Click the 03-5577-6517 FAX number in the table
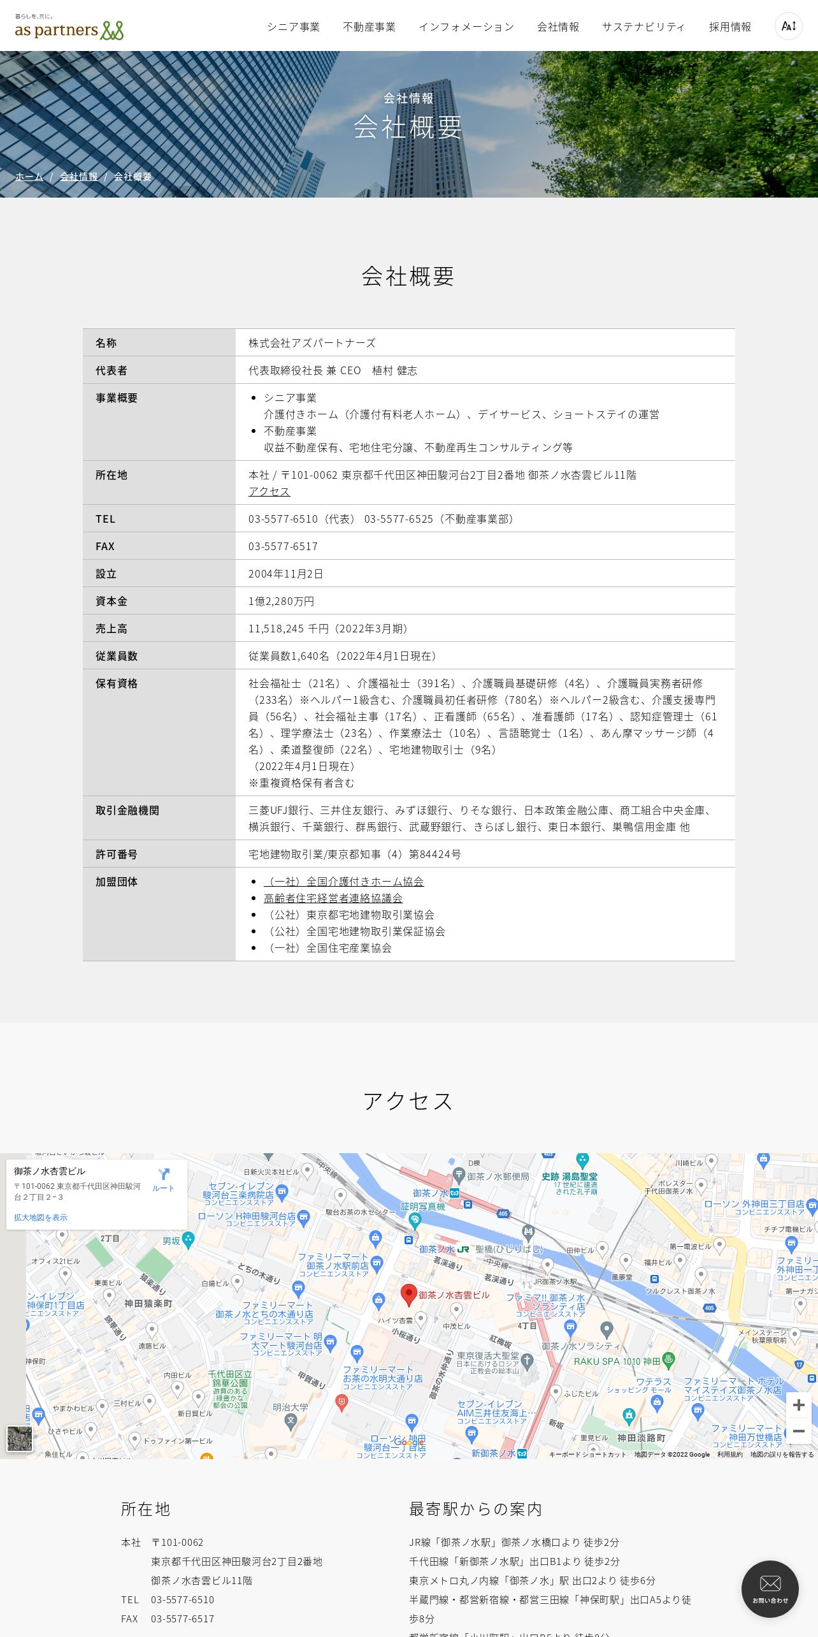 283,546
